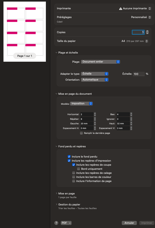Click the Page 1 sur 1 indicator

tap(25, 56)
